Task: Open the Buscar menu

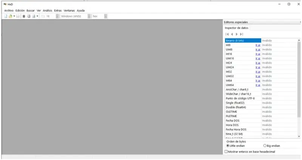Action: pos(31,11)
